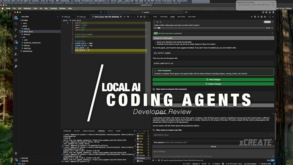
Task: Click the context window usage bar
Action: 211,28
